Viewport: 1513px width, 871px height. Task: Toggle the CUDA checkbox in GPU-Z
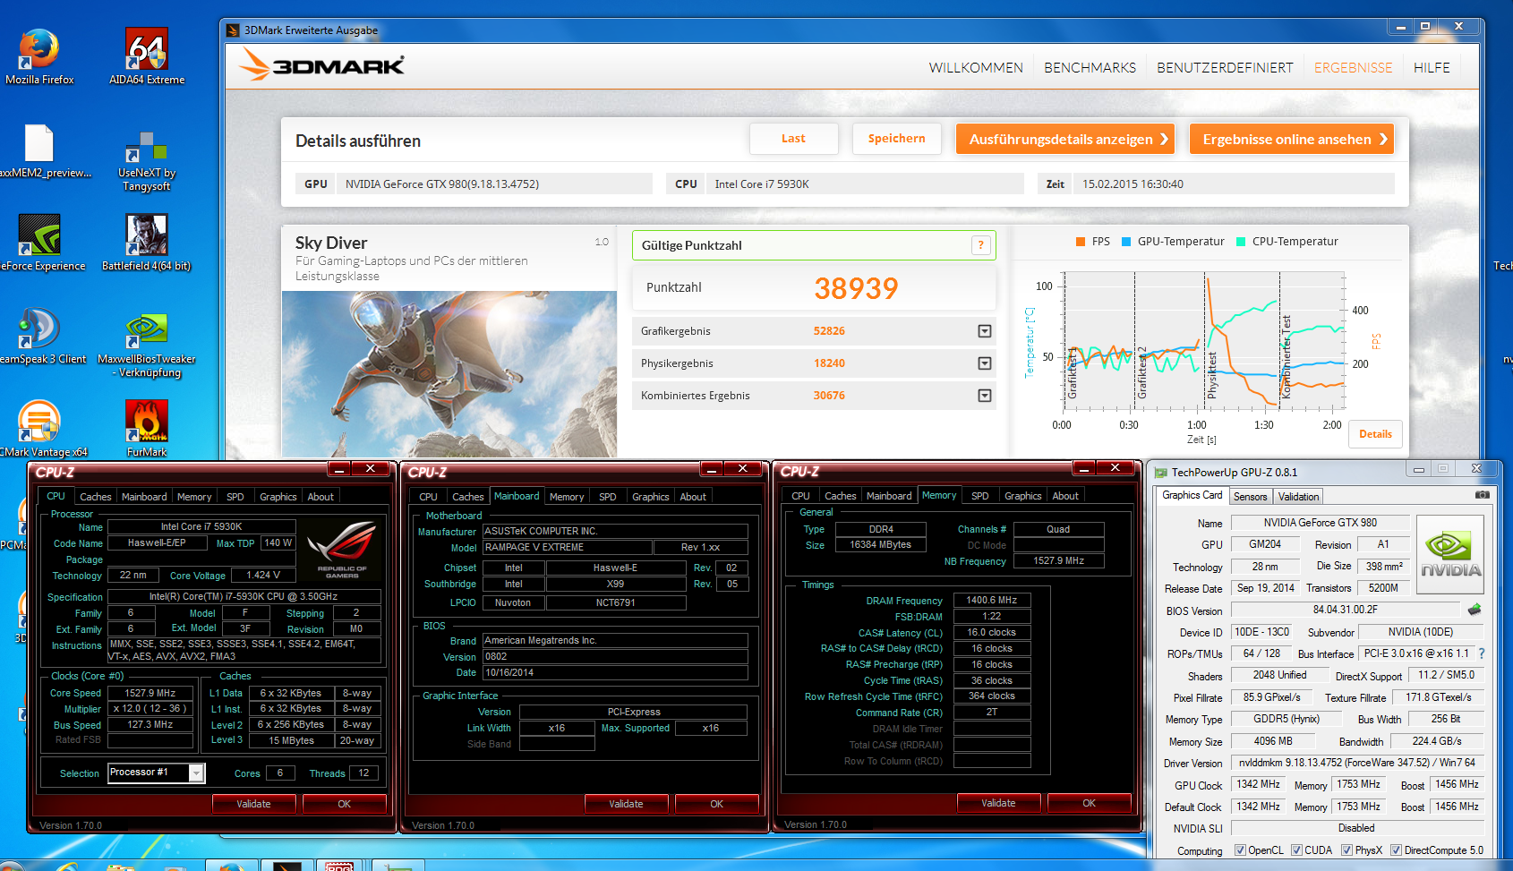1296,850
